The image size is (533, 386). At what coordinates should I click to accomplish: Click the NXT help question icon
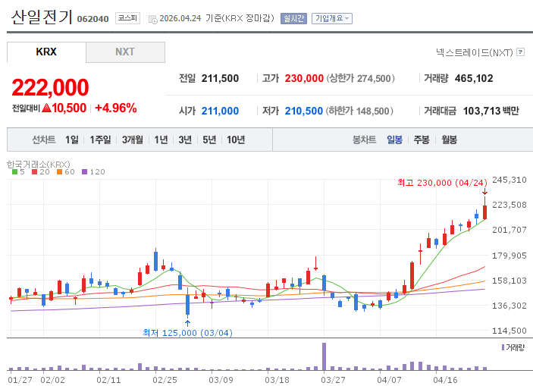(520, 52)
